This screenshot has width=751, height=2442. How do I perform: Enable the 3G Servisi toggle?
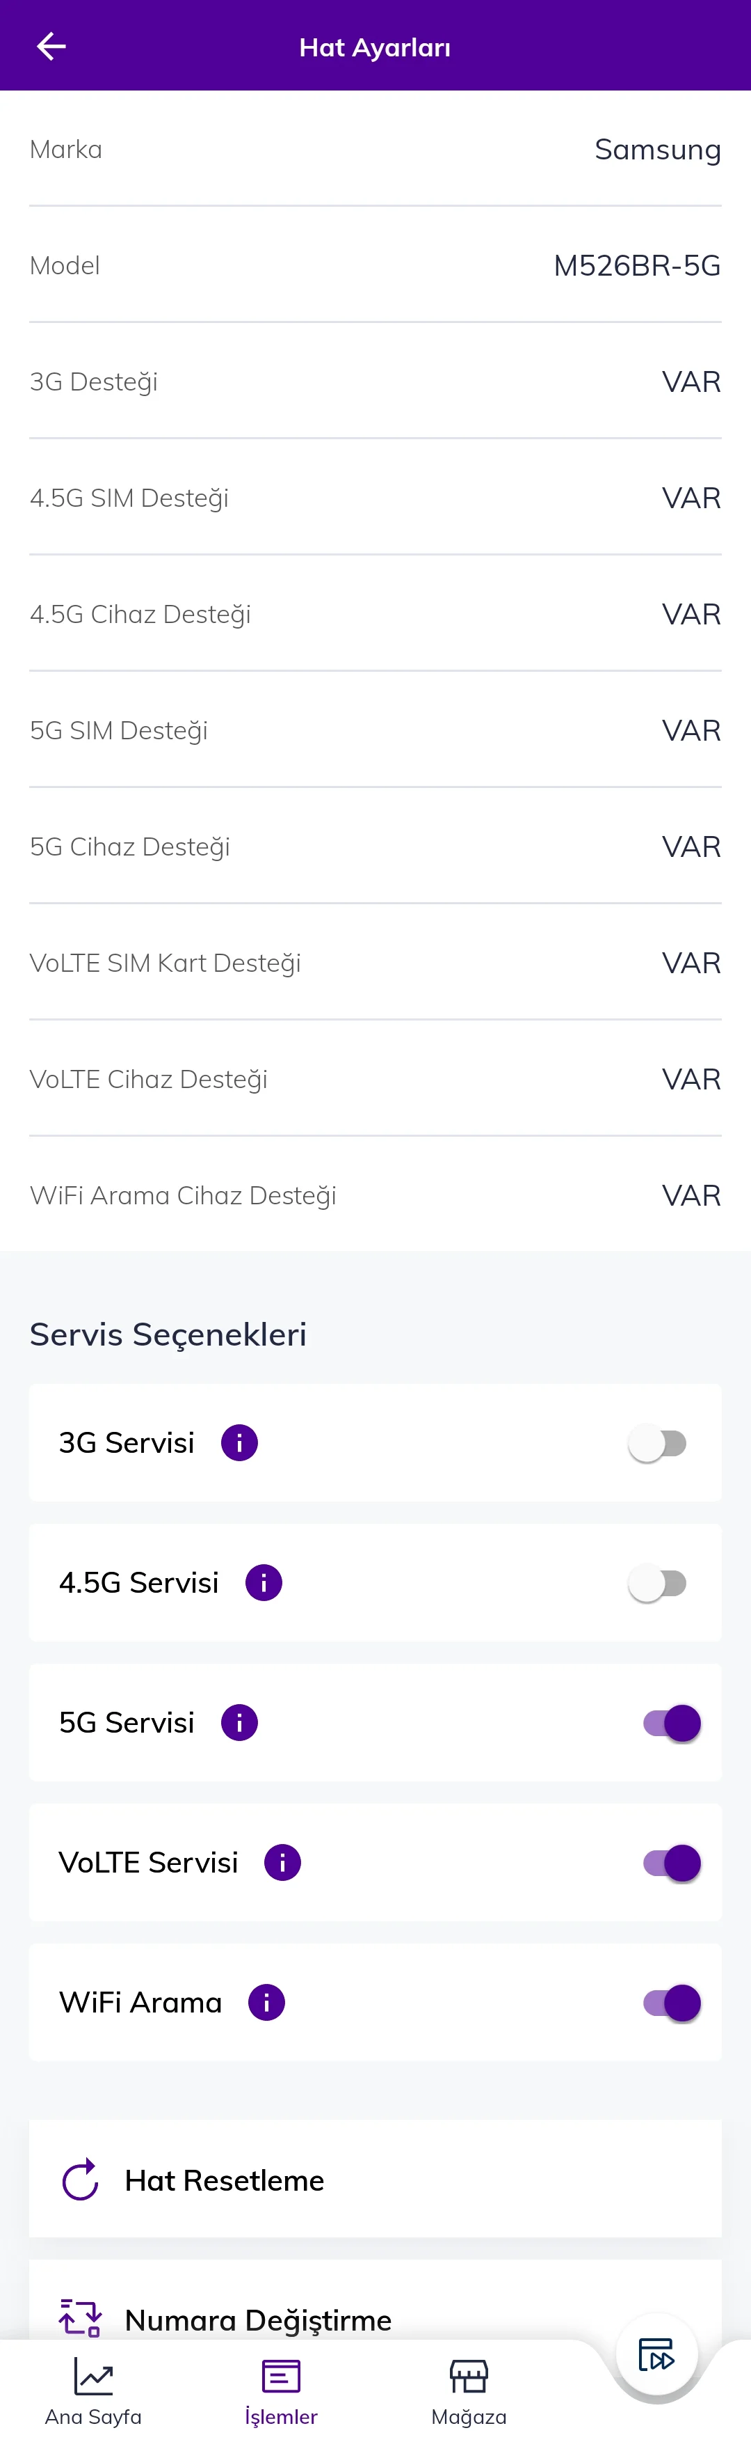pos(659,1443)
